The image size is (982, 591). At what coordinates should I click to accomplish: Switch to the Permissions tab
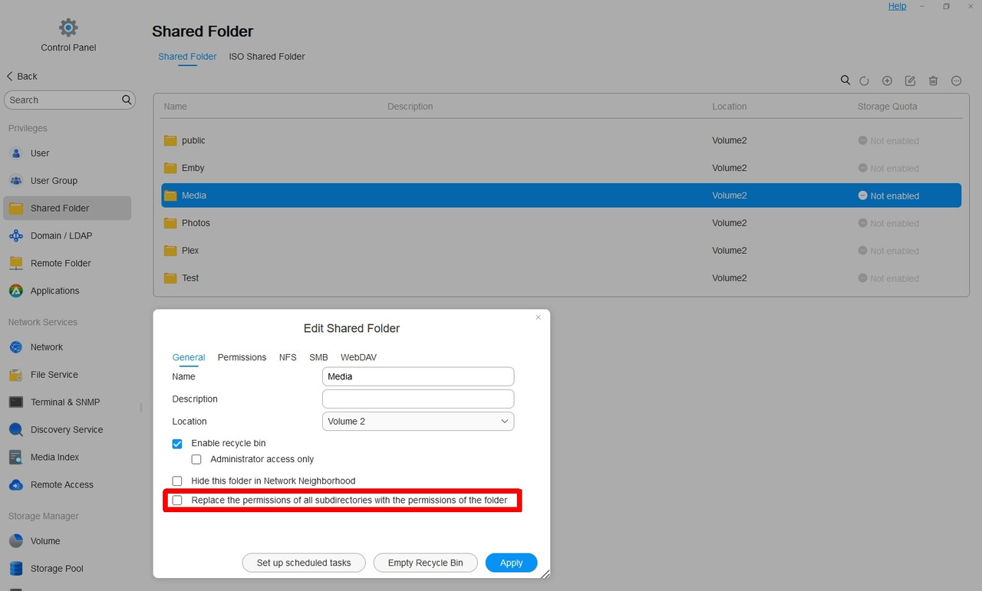[x=242, y=358]
